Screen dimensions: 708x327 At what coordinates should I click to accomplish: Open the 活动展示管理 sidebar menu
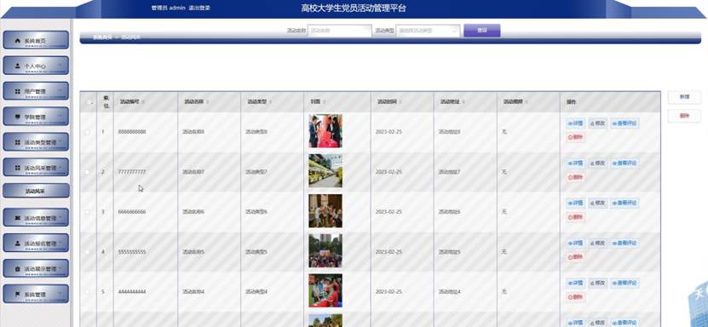point(36,268)
